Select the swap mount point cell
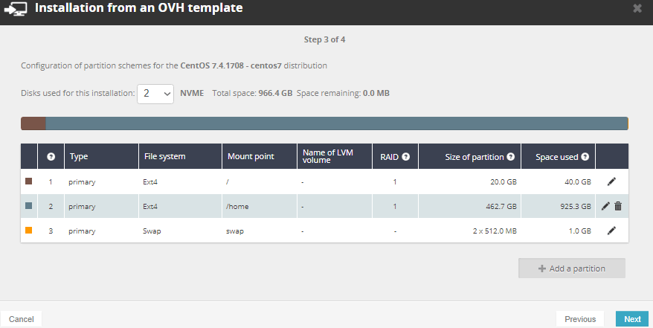This screenshot has height=328, width=653. 260,231
